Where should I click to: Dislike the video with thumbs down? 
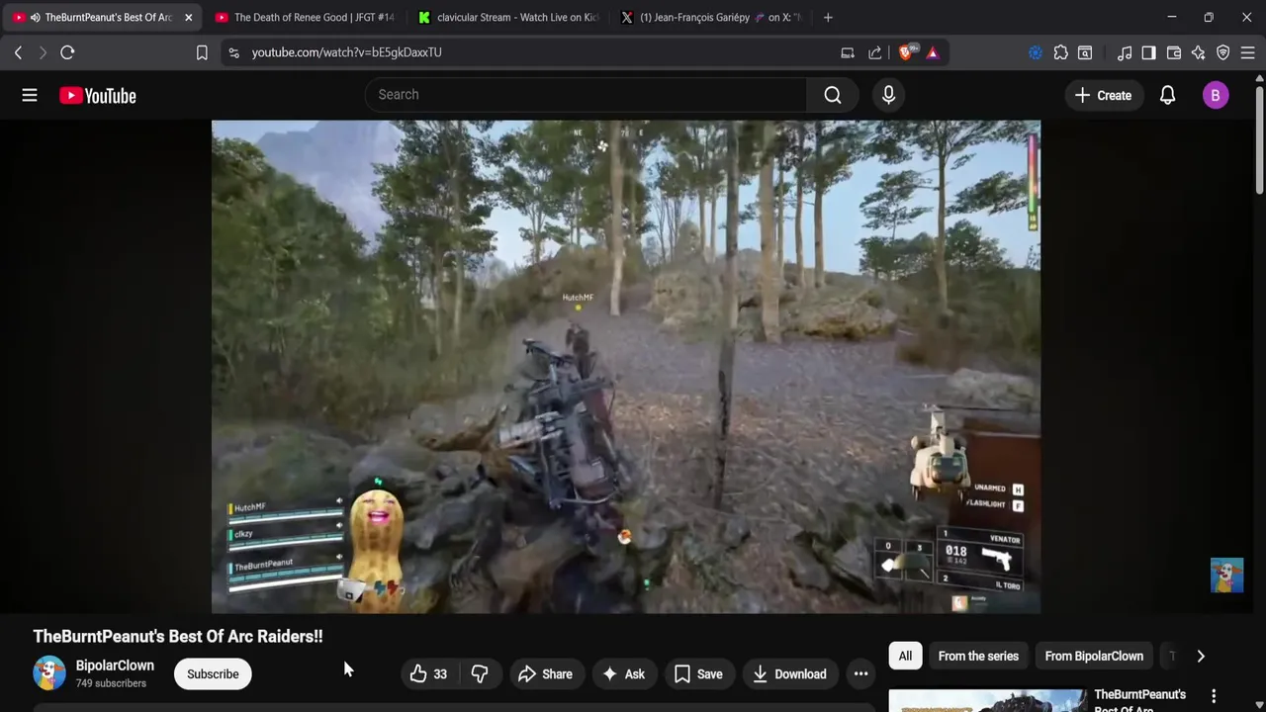480,674
